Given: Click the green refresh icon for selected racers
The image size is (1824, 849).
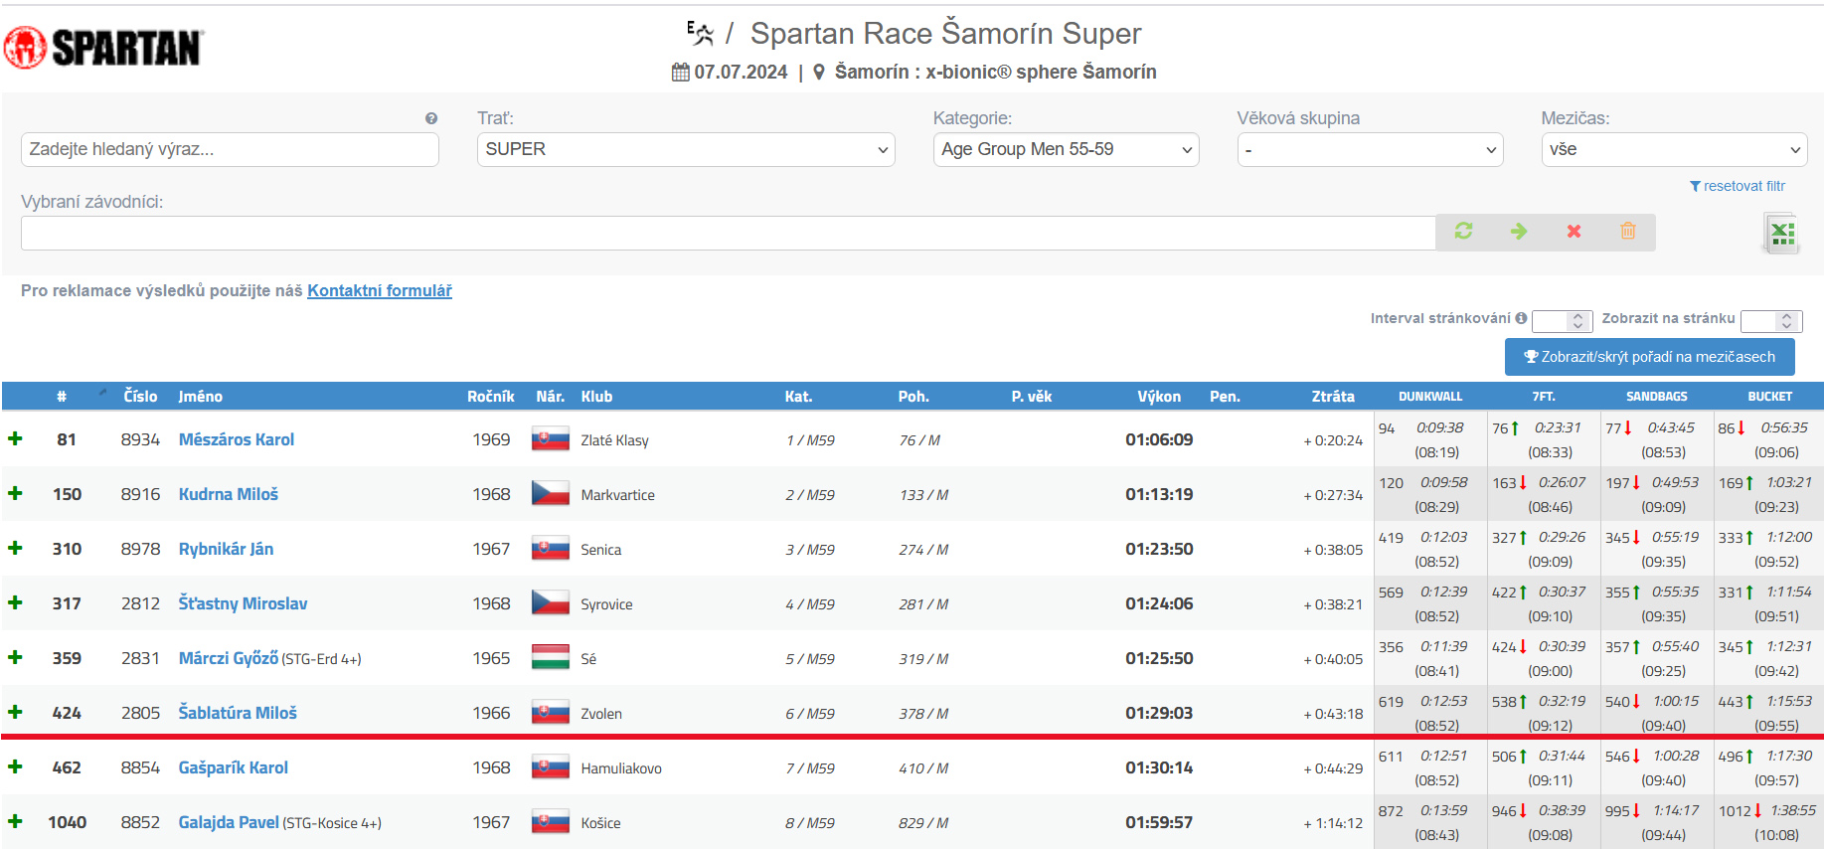Looking at the screenshot, I should tap(1463, 231).
